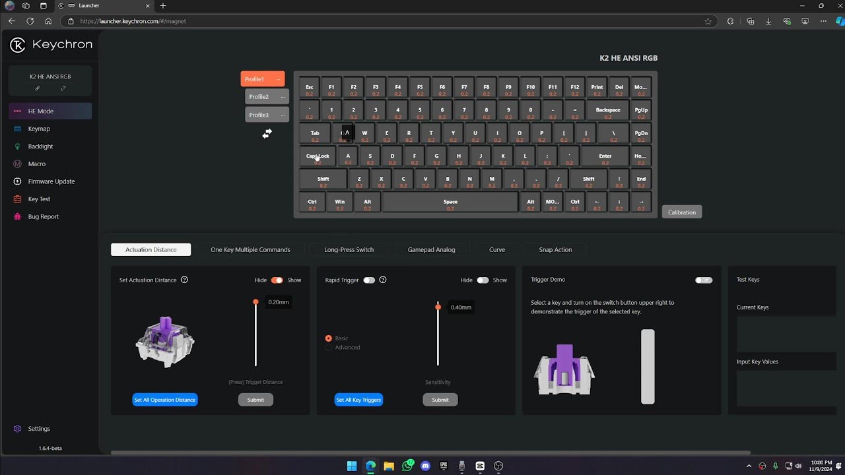Open browser Extensions puzzle icon

730,21
